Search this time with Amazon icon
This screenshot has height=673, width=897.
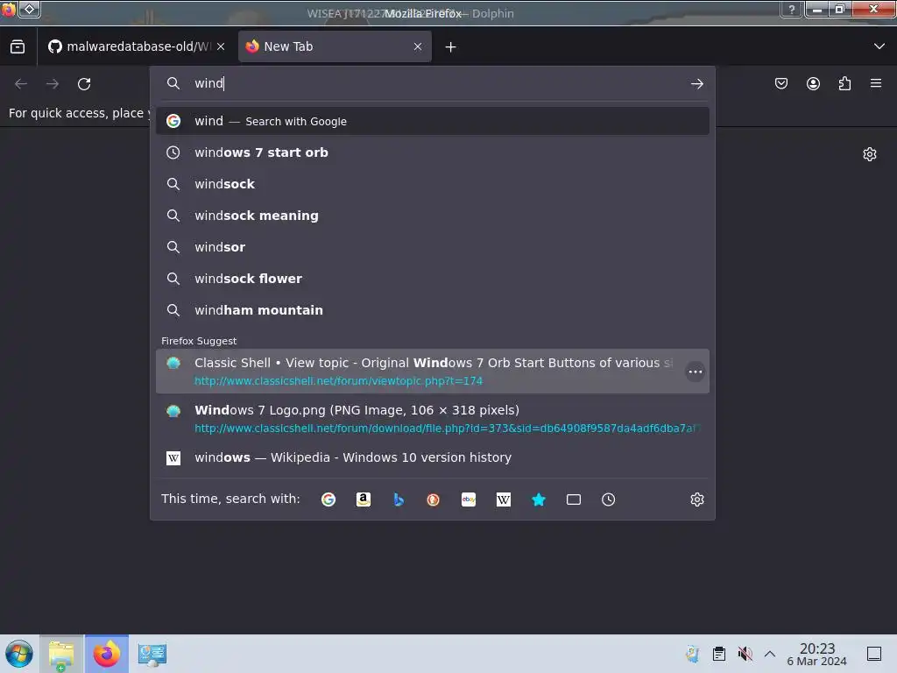coord(364,499)
